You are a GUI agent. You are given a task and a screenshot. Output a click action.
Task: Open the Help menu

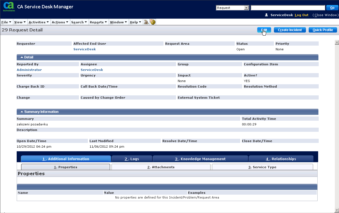click(x=135, y=22)
